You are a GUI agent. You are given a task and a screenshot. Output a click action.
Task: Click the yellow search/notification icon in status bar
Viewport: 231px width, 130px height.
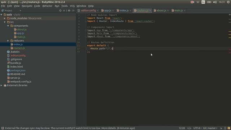(229, 128)
